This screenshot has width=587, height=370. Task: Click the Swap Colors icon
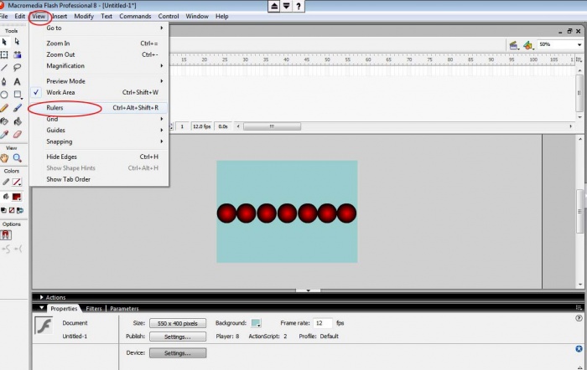tap(20, 210)
